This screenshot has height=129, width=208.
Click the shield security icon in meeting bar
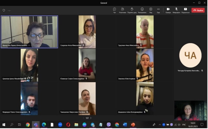4,10
